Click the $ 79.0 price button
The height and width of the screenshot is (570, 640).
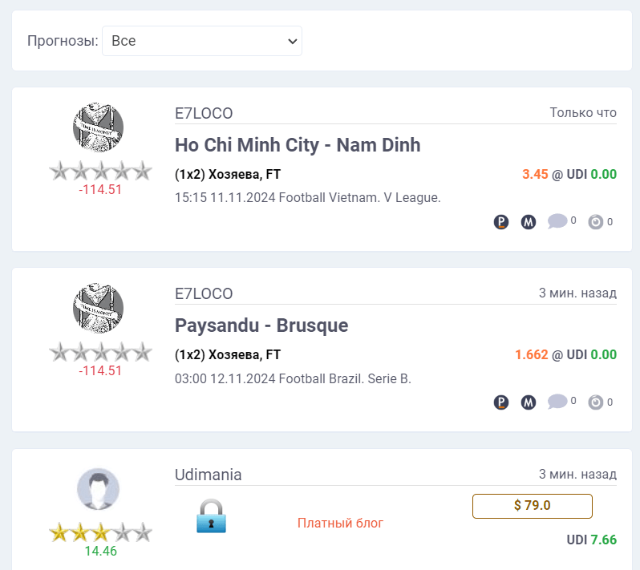(x=533, y=506)
